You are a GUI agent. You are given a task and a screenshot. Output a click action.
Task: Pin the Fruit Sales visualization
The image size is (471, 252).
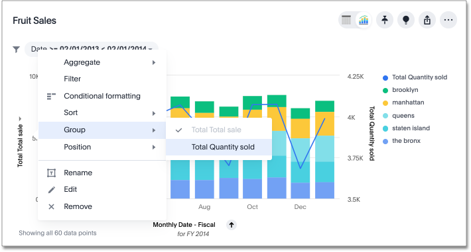point(385,20)
